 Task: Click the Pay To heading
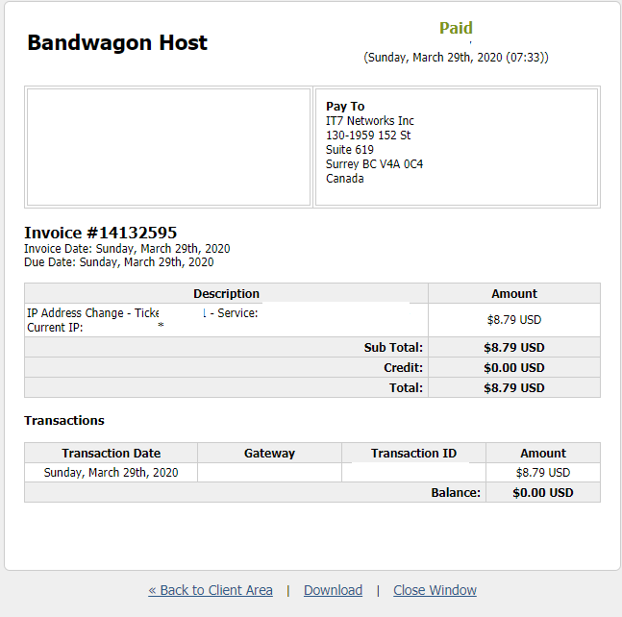click(x=345, y=107)
